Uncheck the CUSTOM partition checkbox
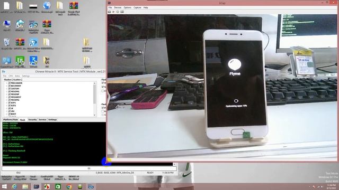This screenshot has height=190, width=339. (10, 89)
